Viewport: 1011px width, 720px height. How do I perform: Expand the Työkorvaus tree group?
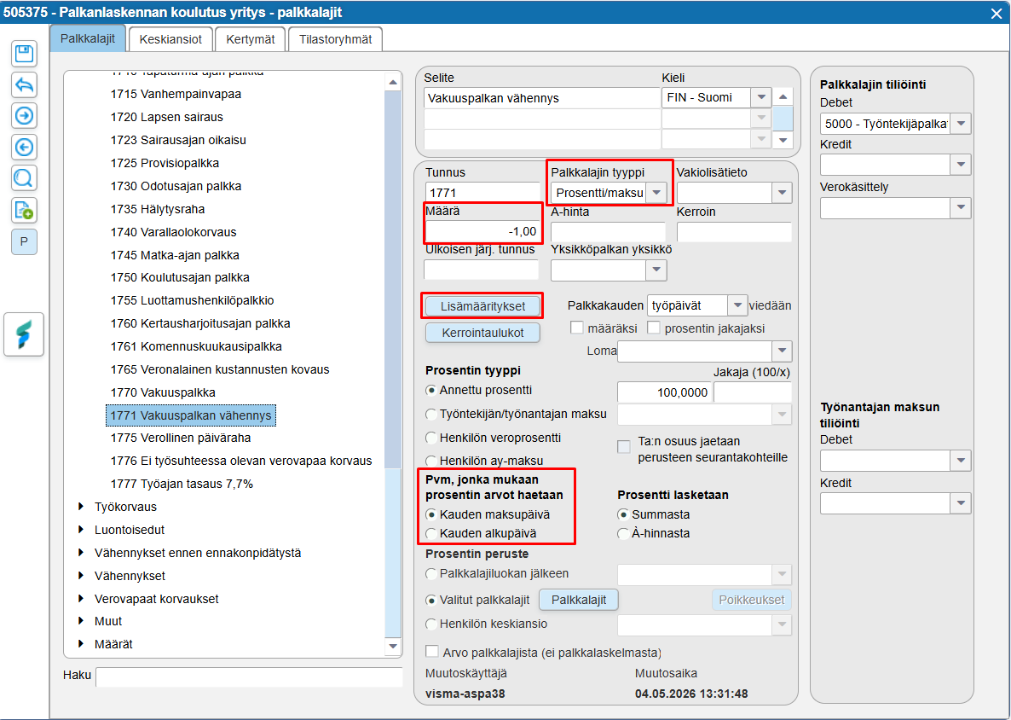click(81, 507)
